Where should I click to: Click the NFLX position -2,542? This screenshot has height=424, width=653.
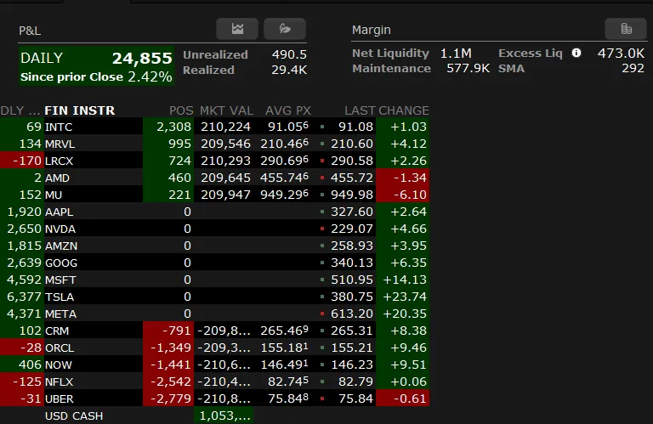coord(170,382)
